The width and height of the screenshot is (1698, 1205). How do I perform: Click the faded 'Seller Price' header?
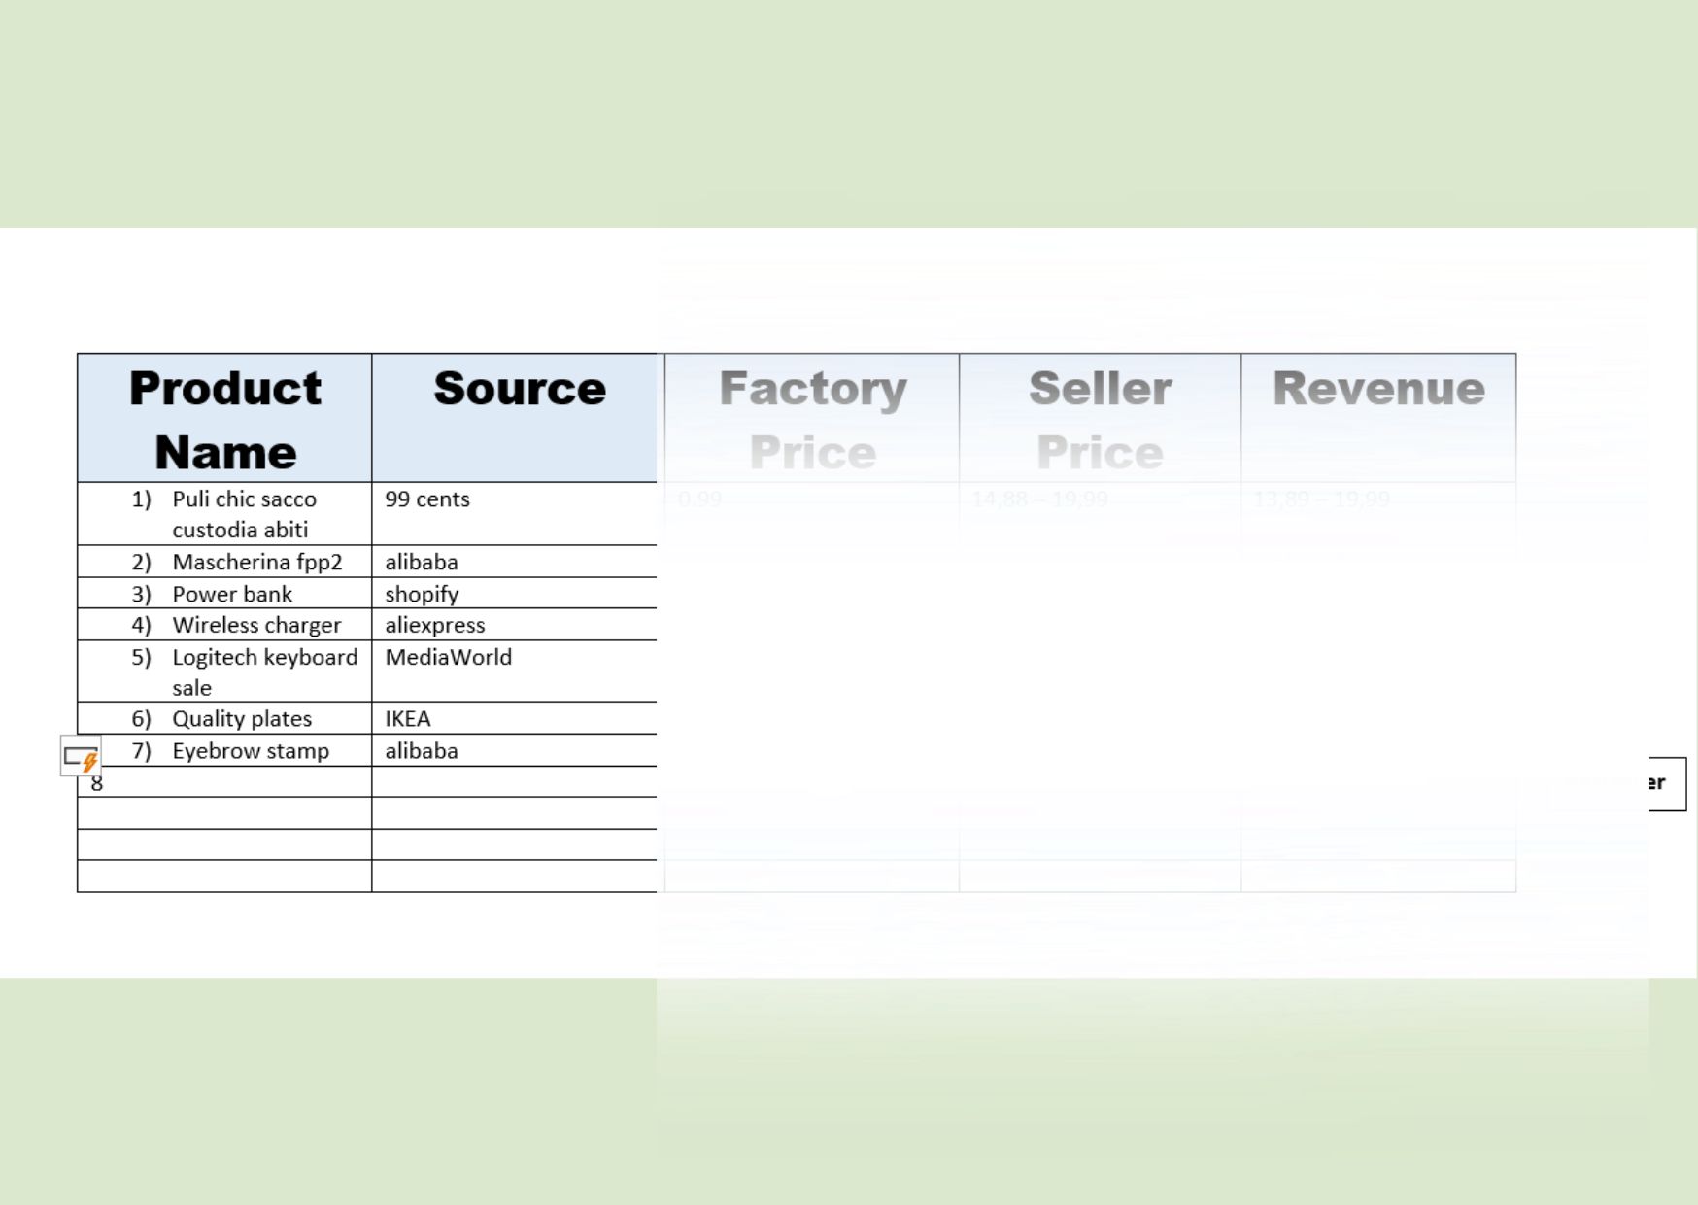1100,419
